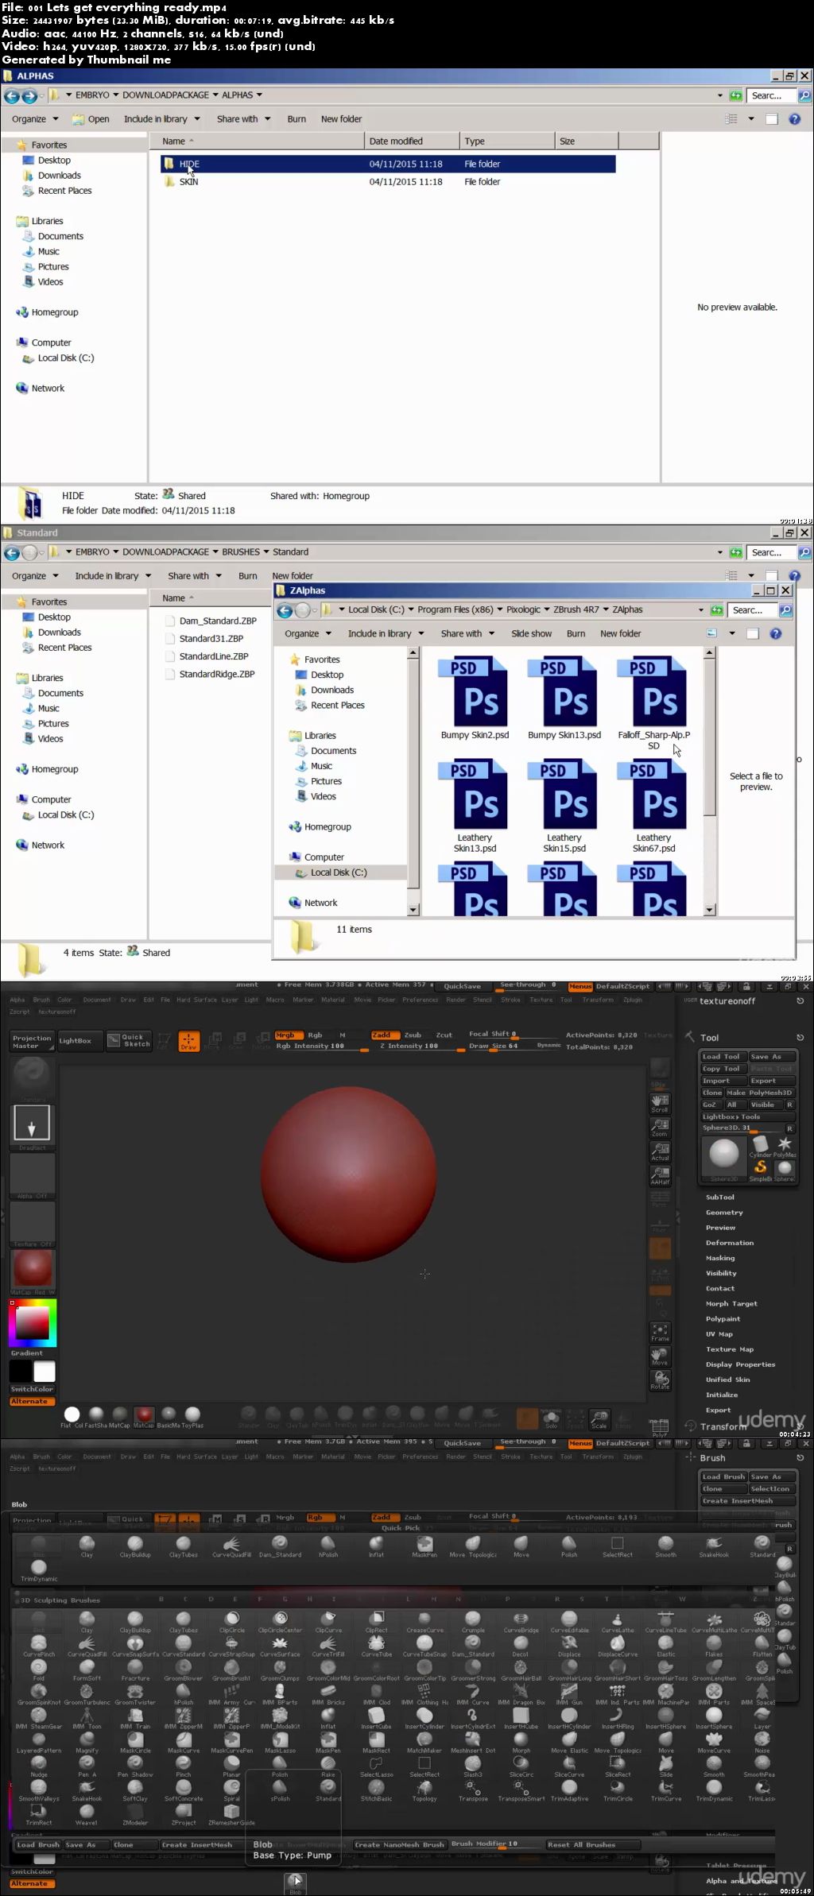Viewport: 814px width, 1896px height.
Task: Select the InsertSphere brush in the brush grid
Action: click(714, 1716)
